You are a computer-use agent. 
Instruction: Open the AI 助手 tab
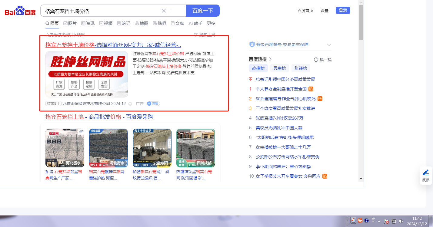pyautogui.click(x=195, y=23)
